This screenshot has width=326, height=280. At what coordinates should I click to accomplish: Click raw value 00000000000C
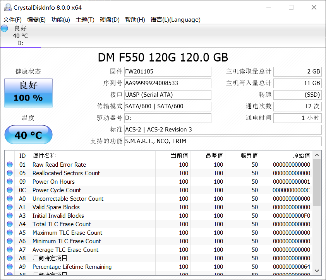click(x=291, y=190)
